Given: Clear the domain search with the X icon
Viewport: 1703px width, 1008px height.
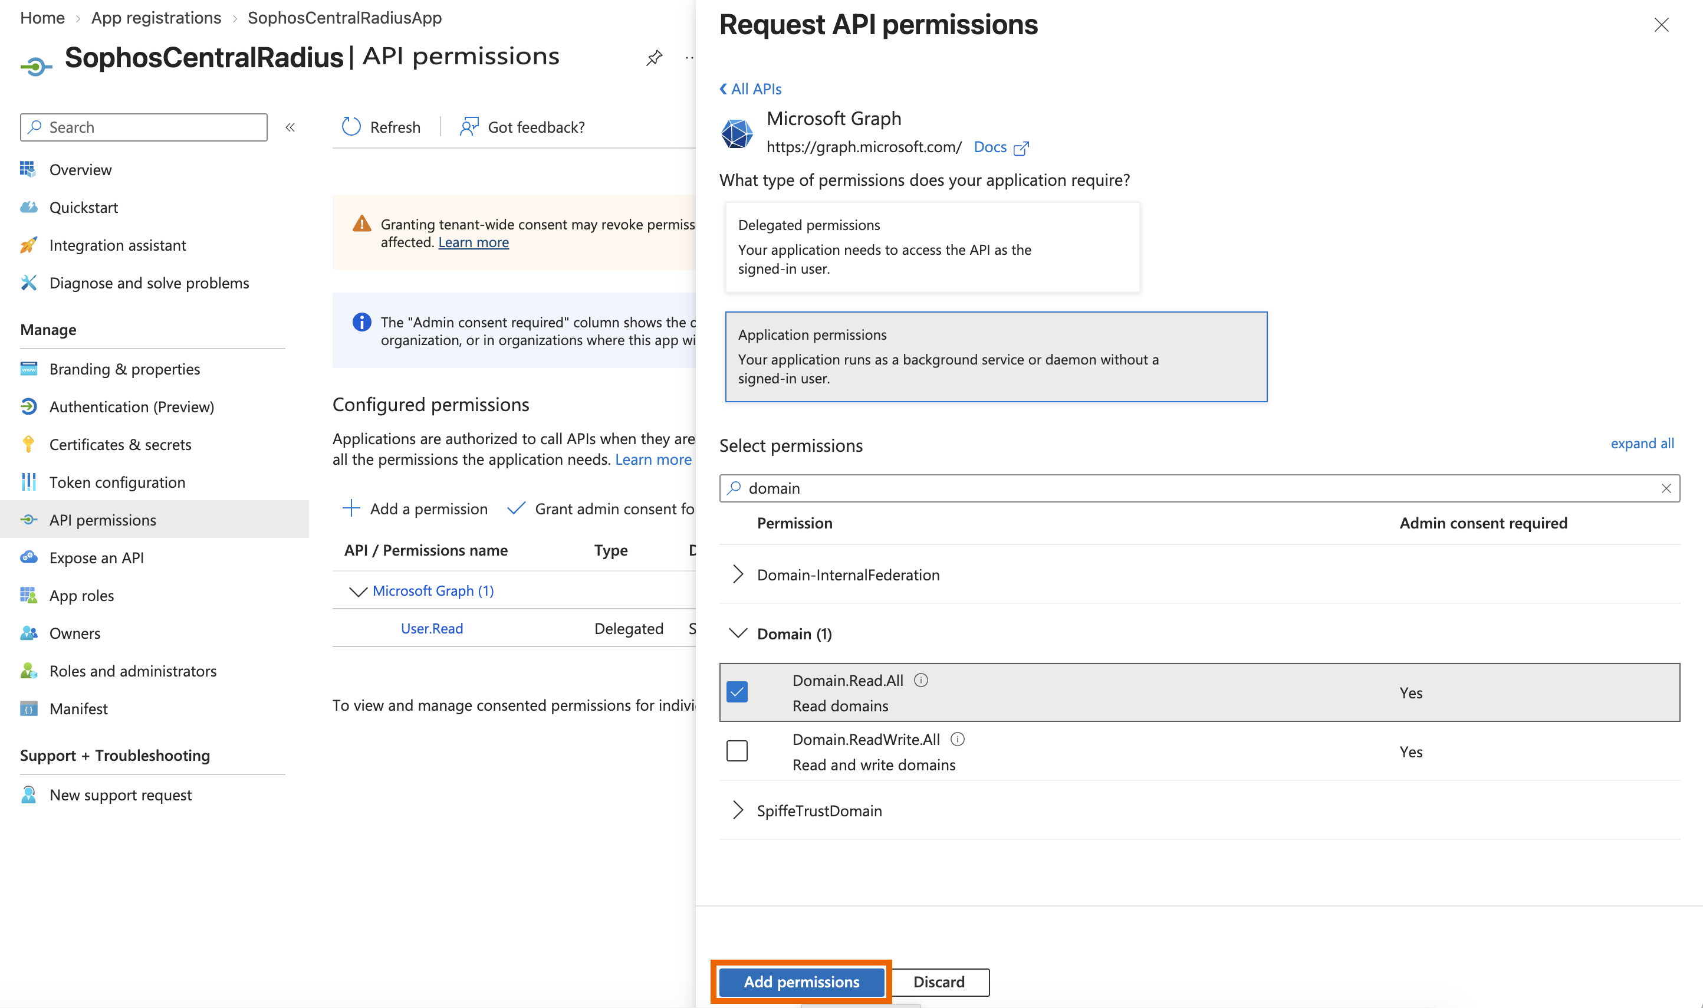Looking at the screenshot, I should coord(1666,488).
